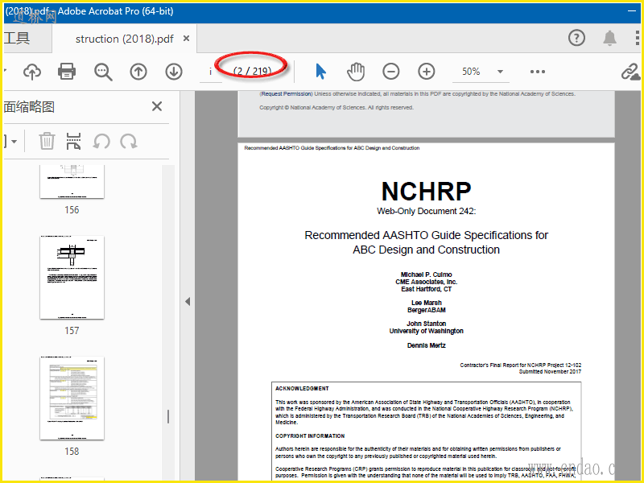Rotate page counterclockwise in thumbnails panel
644x483 pixels.
click(x=101, y=142)
